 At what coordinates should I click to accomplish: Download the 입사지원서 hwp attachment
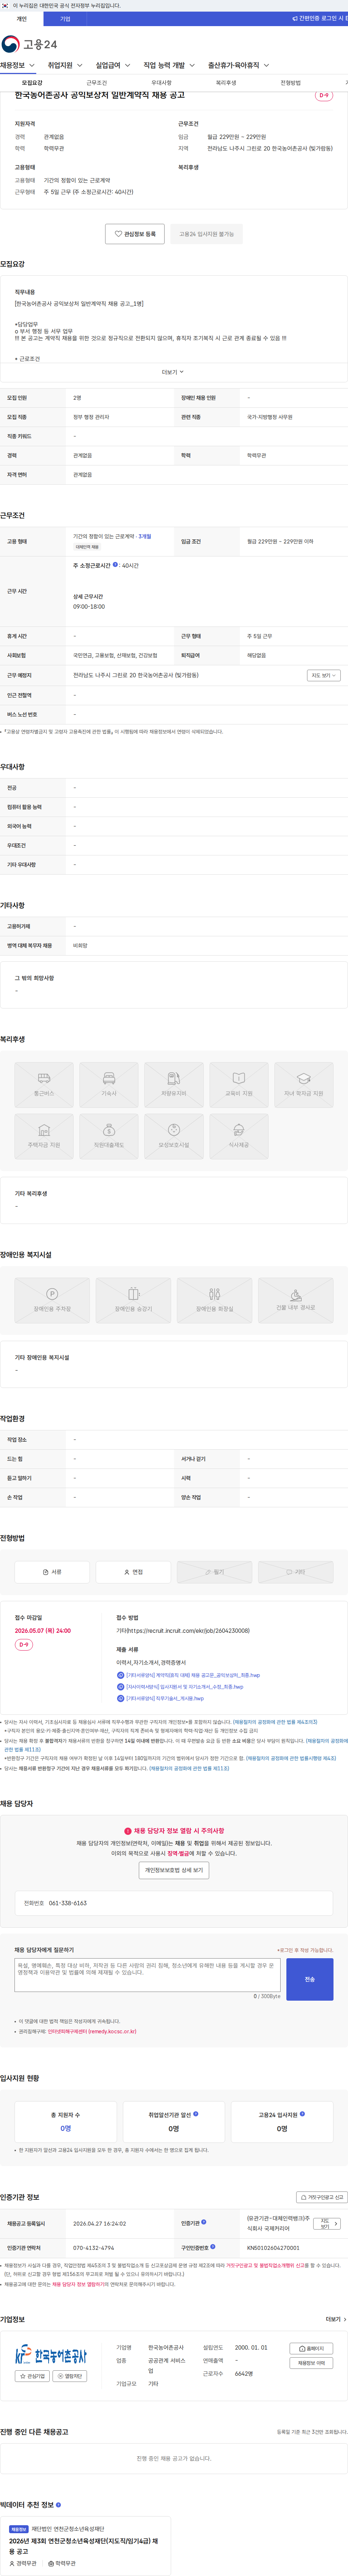pos(180,1687)
